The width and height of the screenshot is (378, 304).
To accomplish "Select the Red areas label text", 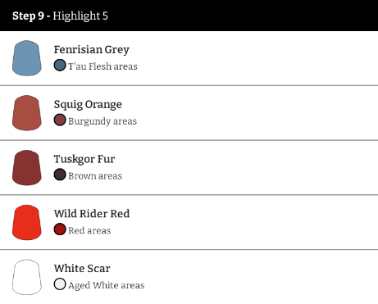I will [89, 230].
